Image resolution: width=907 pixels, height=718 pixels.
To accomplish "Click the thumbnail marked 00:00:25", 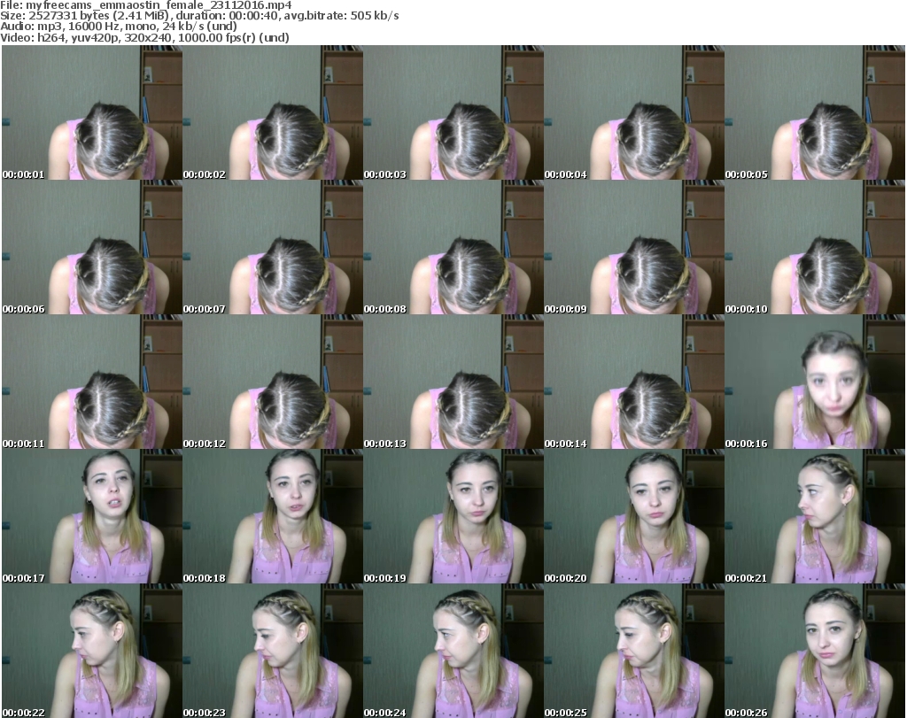I will 634,651.
